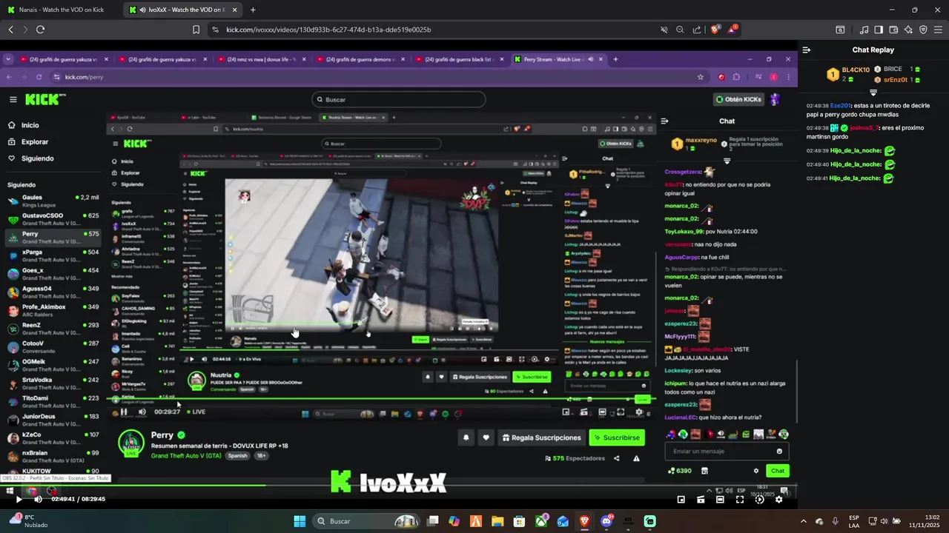949x533 pixels.
Task: Open Leo AI sparkle icon in the toolbar
Action: pyautogui.click(x=908, y=30)
